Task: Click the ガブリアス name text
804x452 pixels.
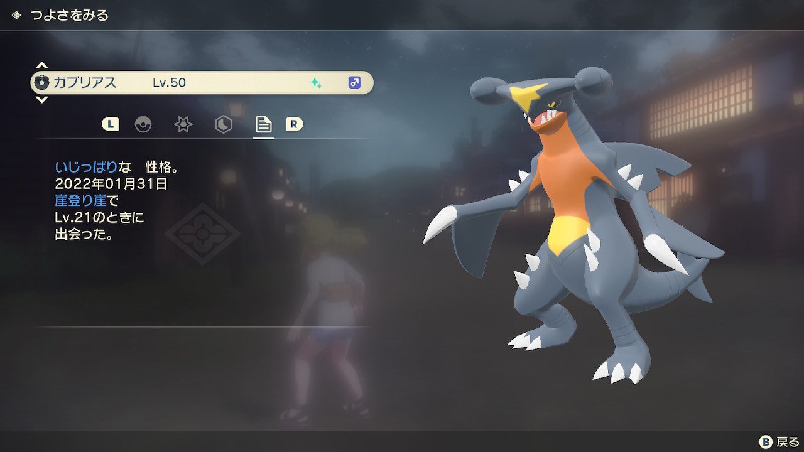Action: point(85,82)
